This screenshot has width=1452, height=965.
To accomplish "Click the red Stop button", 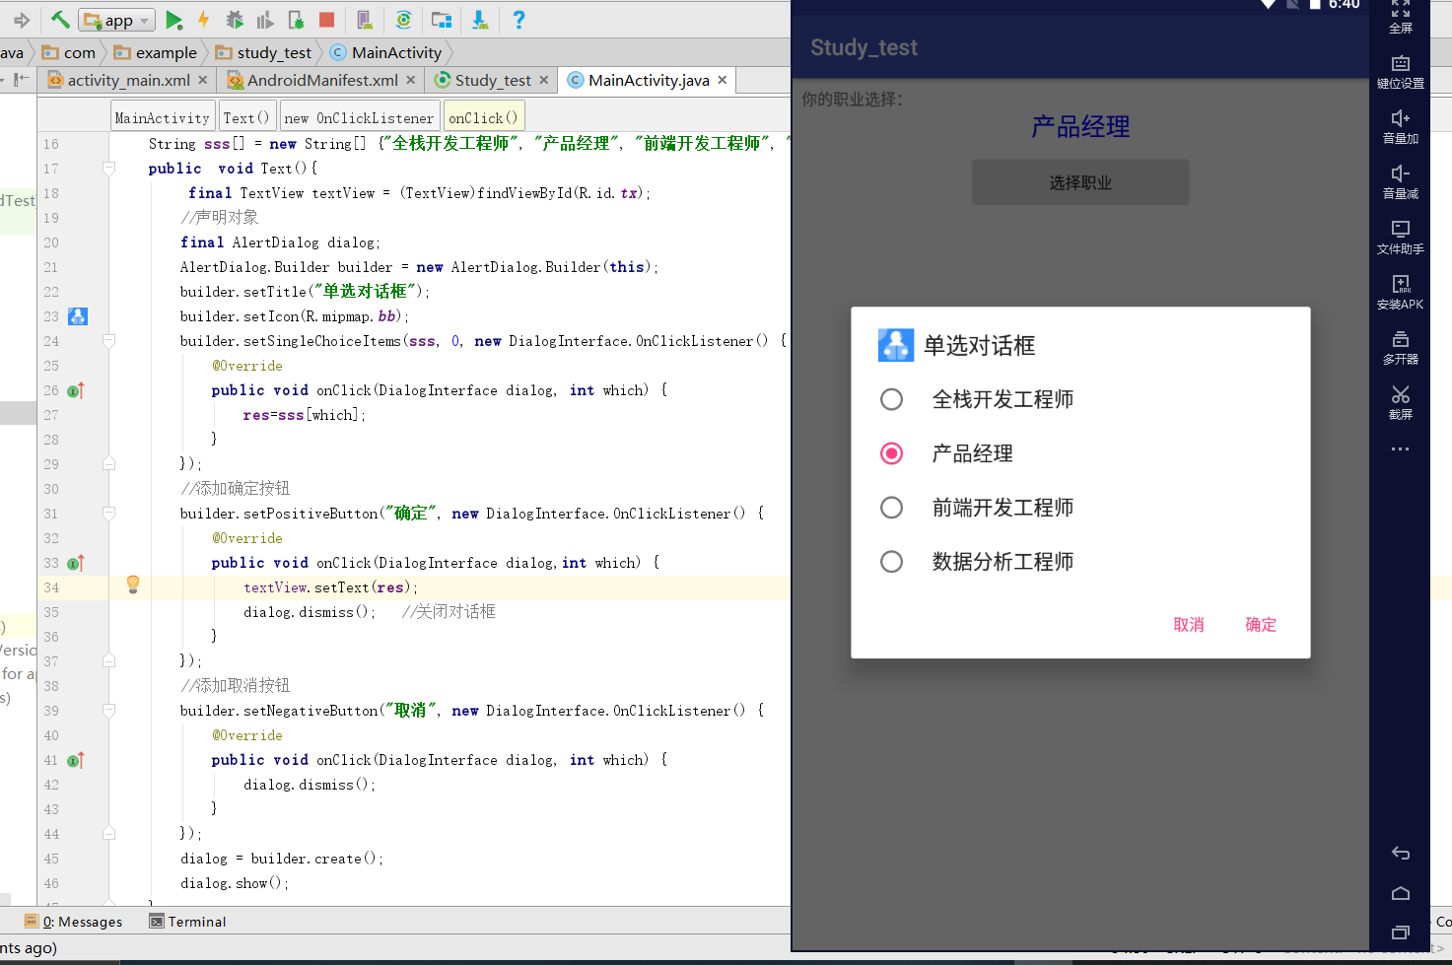I will point(327,20).
